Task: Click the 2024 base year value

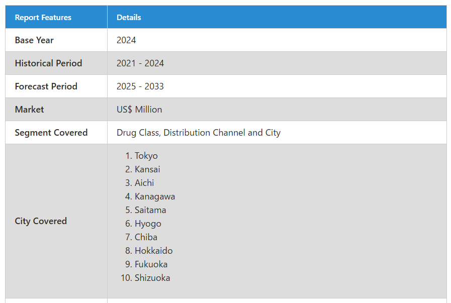Action: (126, 40)
